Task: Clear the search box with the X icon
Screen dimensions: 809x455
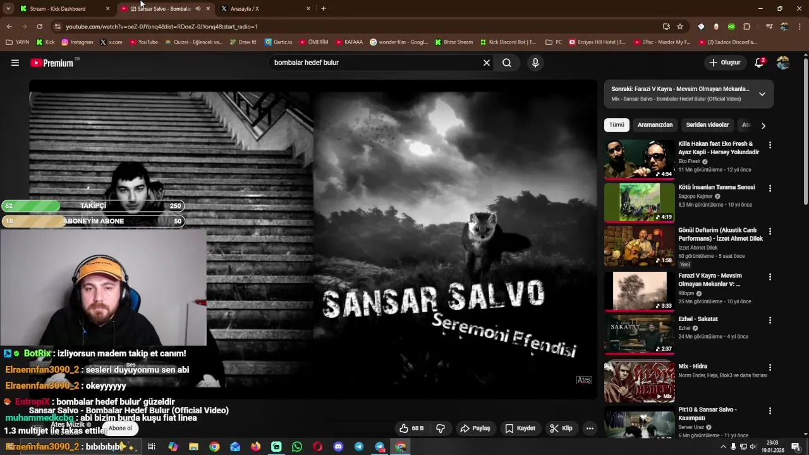Action: click(x=487, y=63)
